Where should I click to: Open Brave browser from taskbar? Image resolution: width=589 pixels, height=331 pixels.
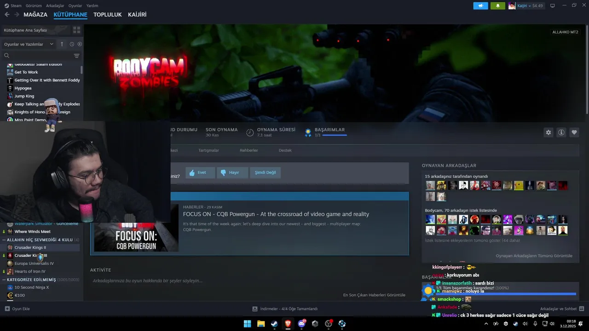[288, 324]
